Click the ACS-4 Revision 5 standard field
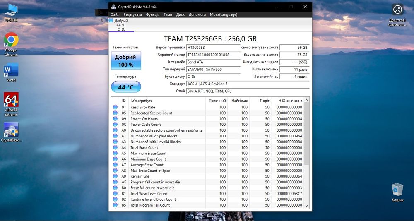414x221 pixels. [x=248, y=84]
